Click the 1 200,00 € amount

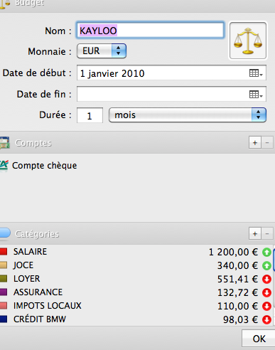pyautogui.click(x=233, y=252)
